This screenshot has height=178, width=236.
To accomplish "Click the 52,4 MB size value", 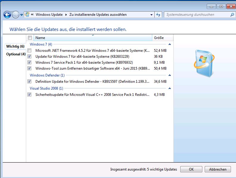I will click(160, 51).
